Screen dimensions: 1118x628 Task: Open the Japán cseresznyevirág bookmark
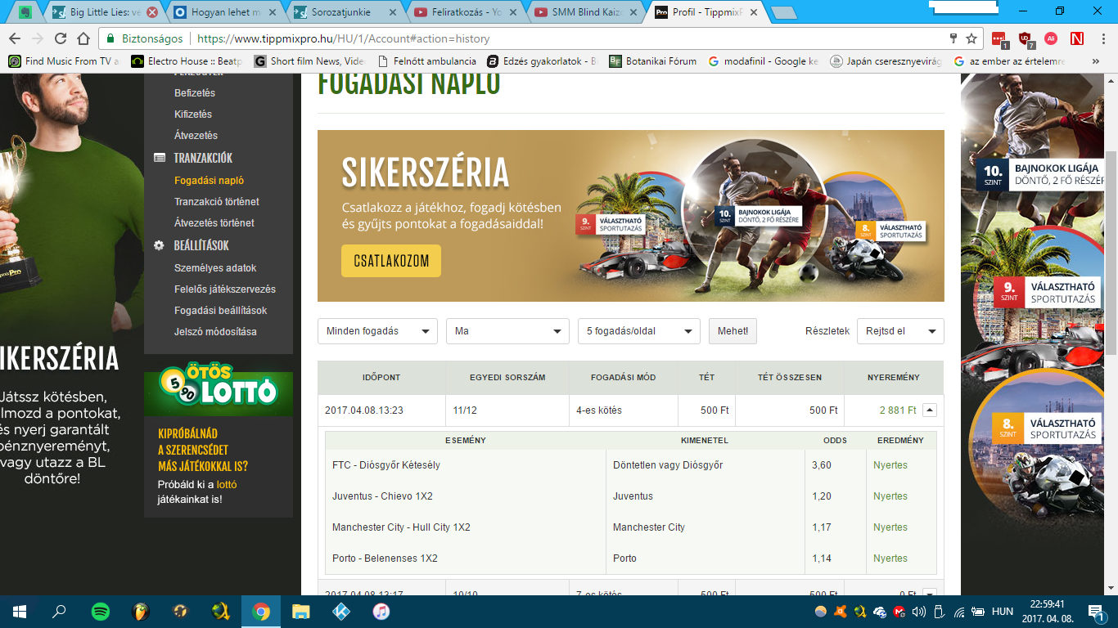[x=886, y=61]
